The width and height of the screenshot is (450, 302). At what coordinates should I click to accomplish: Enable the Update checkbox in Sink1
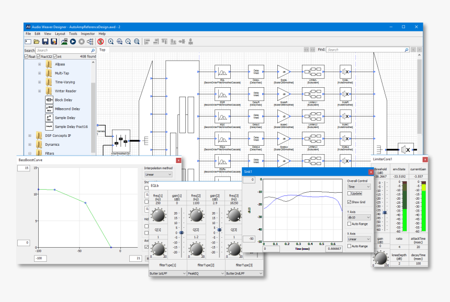tap(350, 193)
